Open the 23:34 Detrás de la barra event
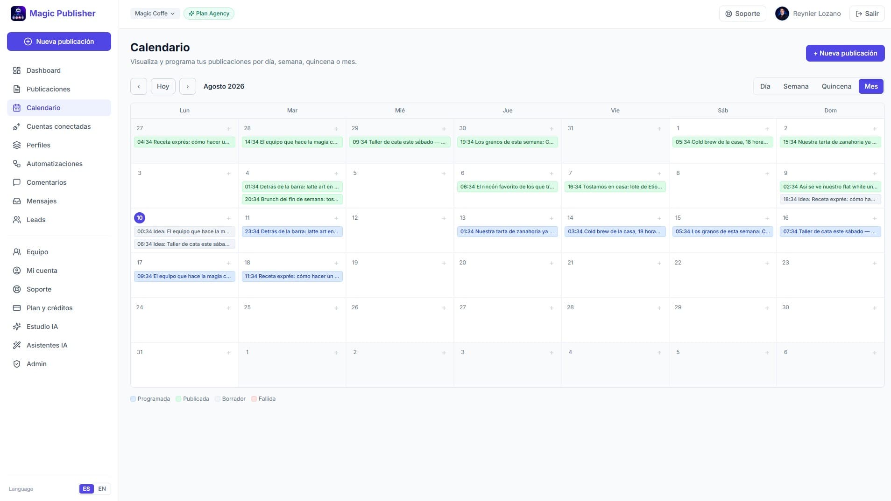Screen dimensions: 891x501 pos(292,231)
